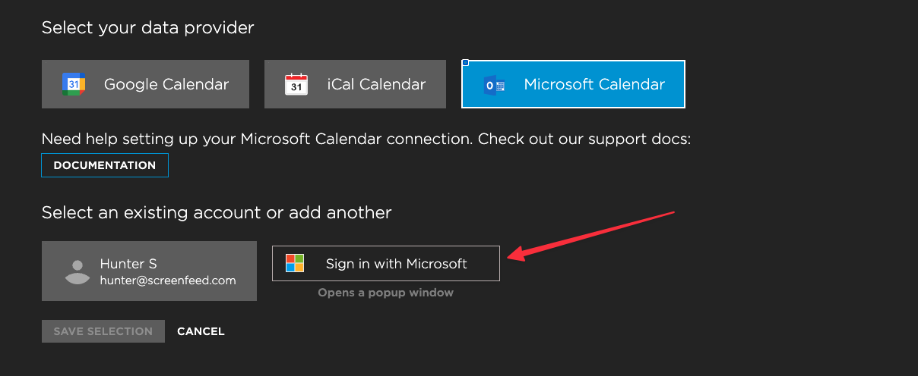
Task: Click the "Need help setting up" help text
Action: click(x=366, y=139)
